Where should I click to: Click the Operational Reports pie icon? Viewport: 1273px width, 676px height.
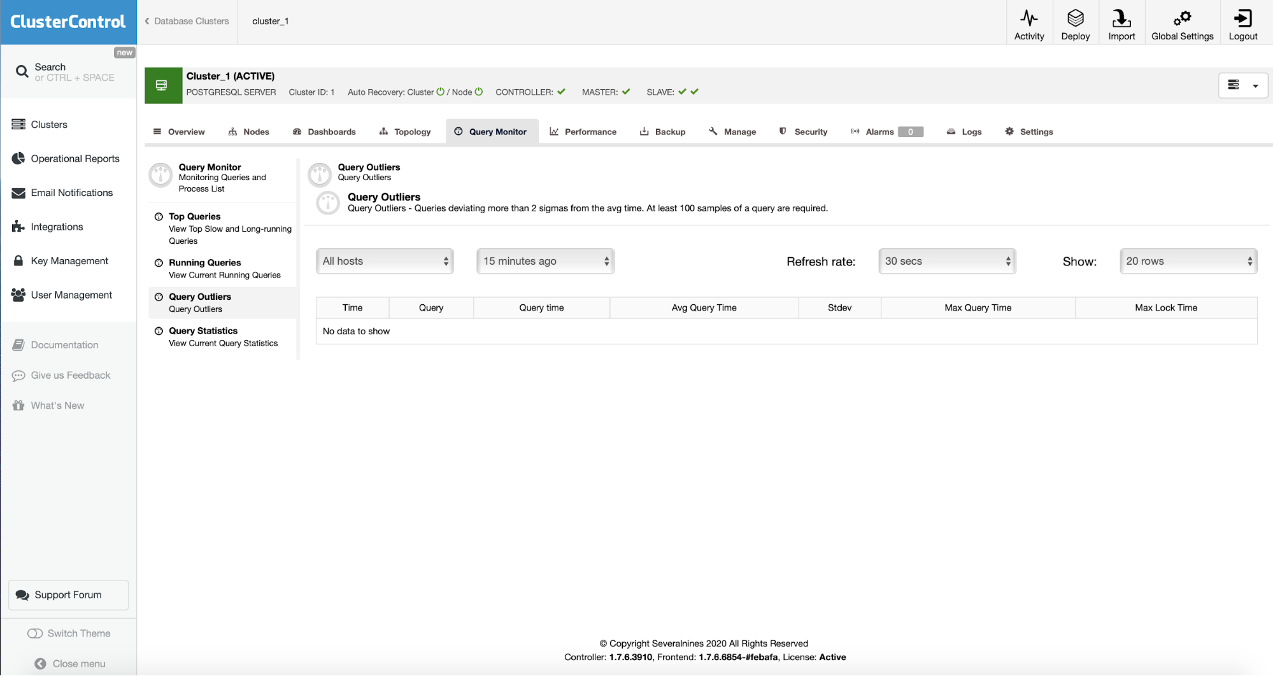[18, 158]
